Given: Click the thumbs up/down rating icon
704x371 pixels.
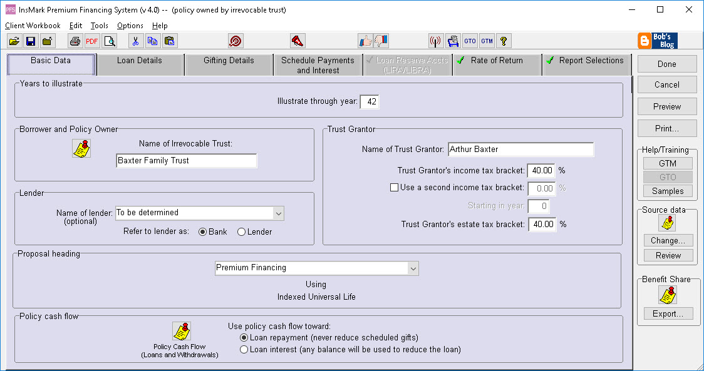Looking at the screenshot, I should click(x=366, y=41).
